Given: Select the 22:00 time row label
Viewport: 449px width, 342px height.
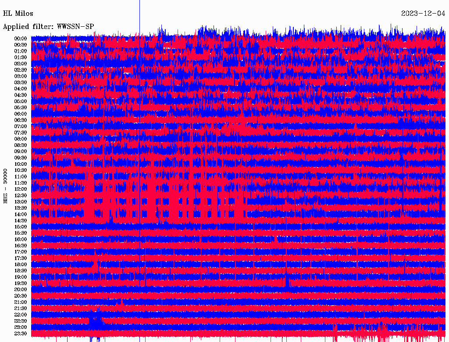Looking at the screenshot, I should click(x=20, y=315).
